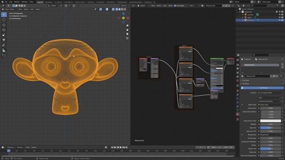Toggle camera view icon in viewport

tap(127, 34)
